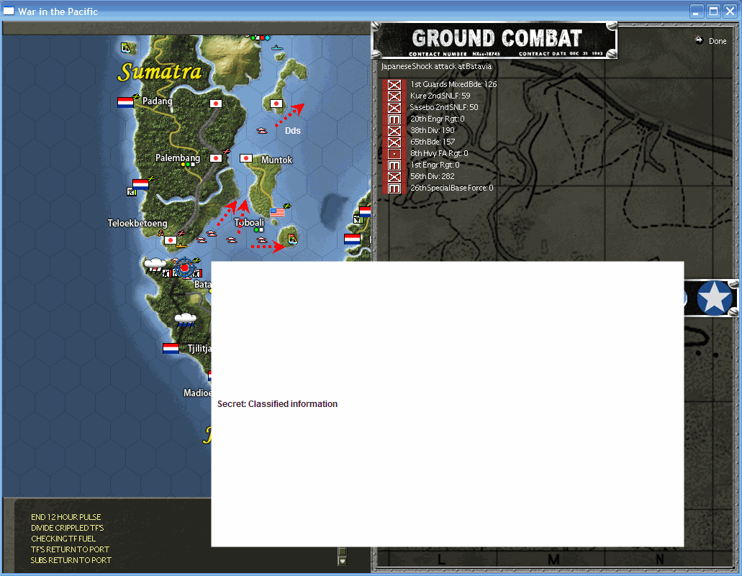Click the US flag on Bangka island
This screenshot has width=742, height=576.
click(277, 212)
